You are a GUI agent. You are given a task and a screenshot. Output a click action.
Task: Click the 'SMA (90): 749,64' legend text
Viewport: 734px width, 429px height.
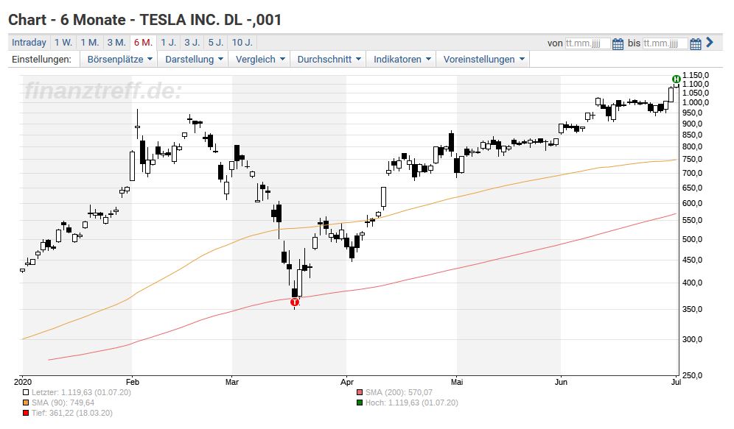(63, 403)
